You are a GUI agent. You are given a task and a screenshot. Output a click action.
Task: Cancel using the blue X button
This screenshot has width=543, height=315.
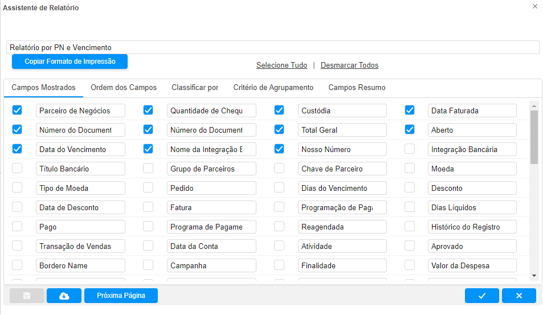(x=518, y=296)
